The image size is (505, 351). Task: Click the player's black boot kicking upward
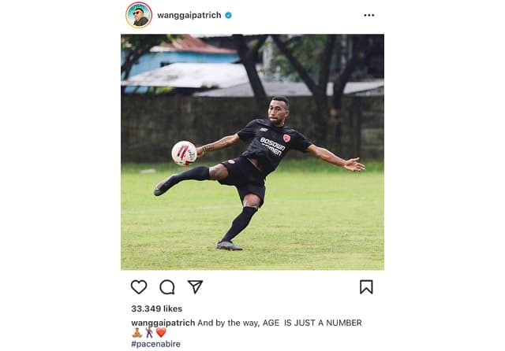tap(166, 185)
